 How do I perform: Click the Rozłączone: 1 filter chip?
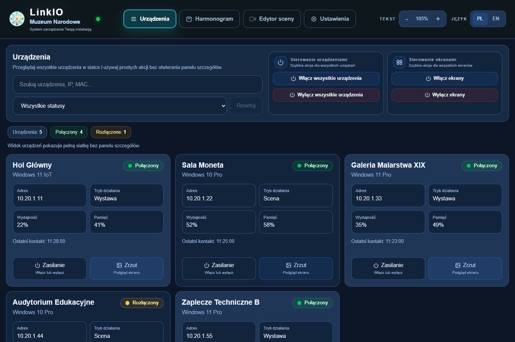click(x=111, y=132)
